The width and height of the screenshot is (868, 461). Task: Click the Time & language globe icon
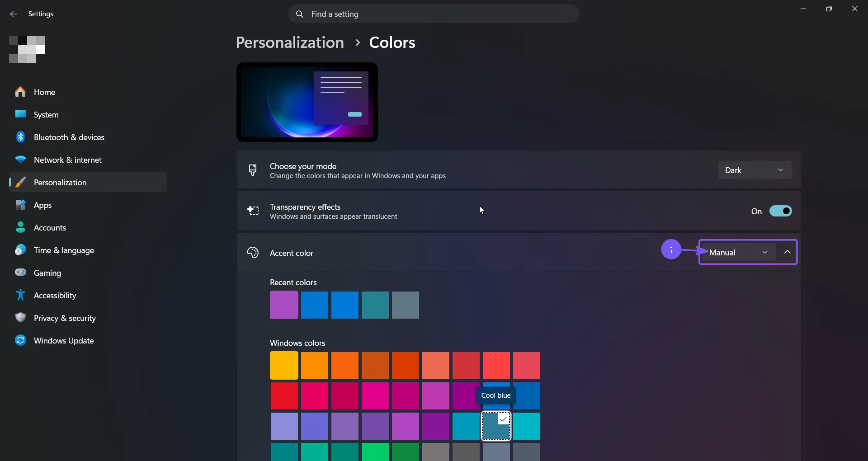point(20,250)
